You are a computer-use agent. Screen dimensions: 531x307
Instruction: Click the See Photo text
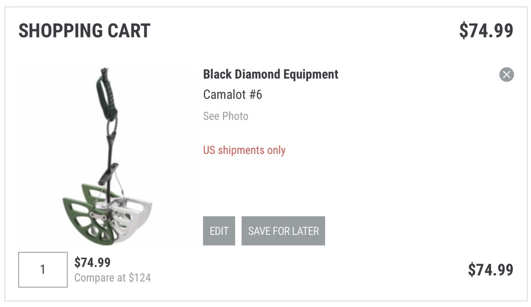point(226,116)
